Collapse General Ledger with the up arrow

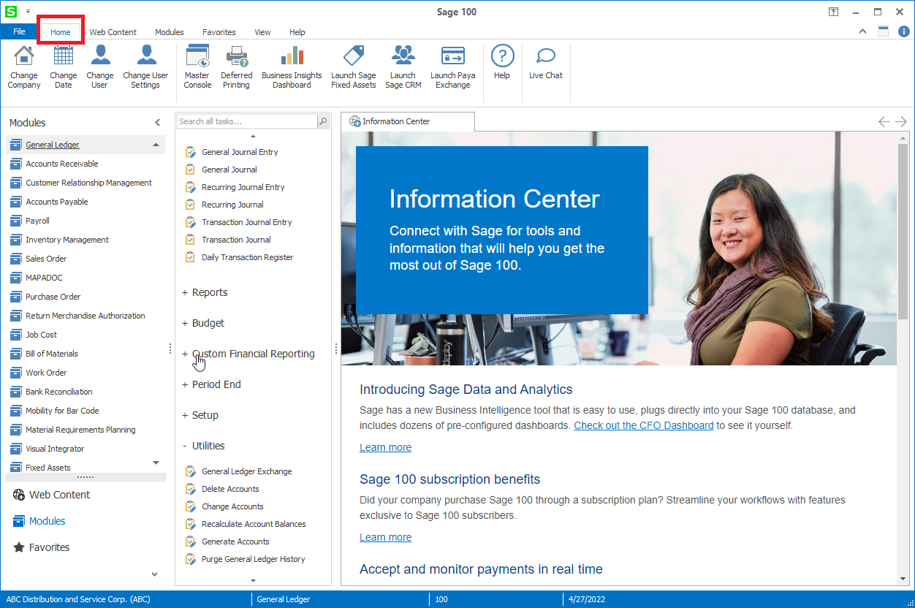(x=156, y=145)
